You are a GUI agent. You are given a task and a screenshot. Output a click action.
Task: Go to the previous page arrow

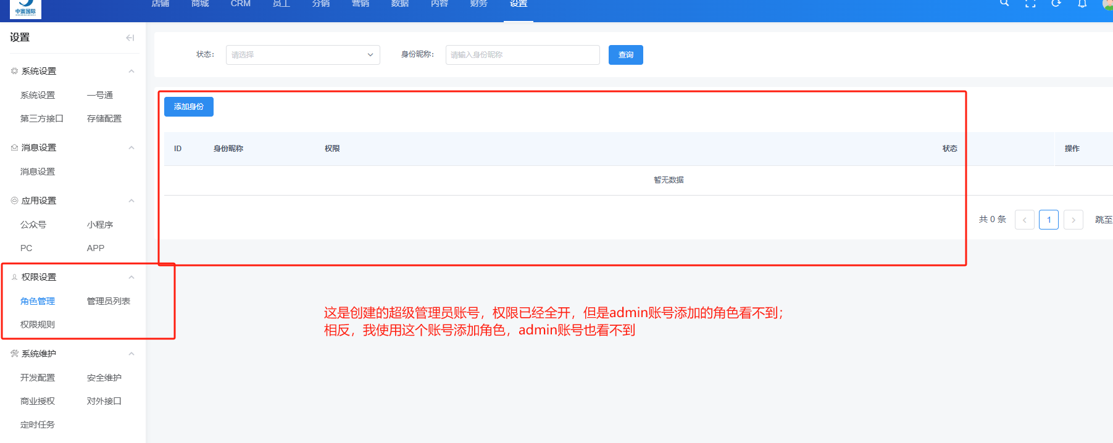(x=1025, y=220)
